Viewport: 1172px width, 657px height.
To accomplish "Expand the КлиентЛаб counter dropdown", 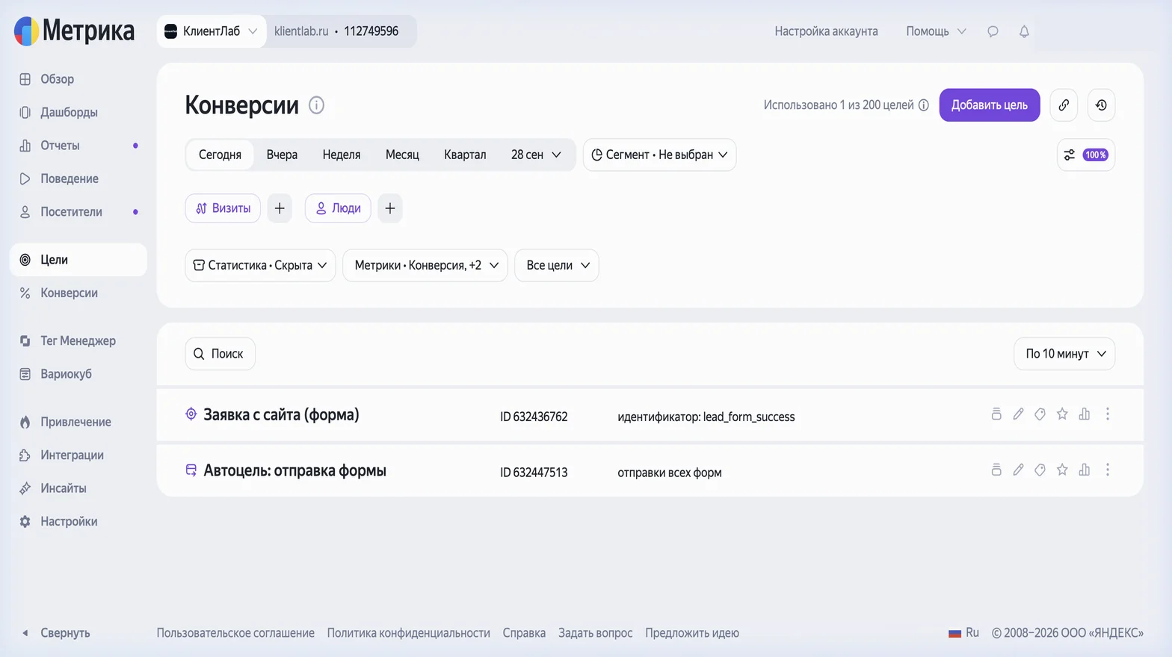I will click(x=212, y=31).
